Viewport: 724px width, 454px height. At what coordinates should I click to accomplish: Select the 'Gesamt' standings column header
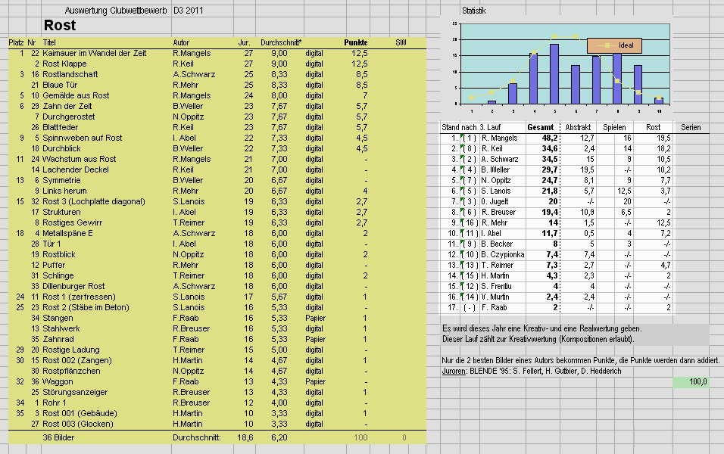coord(540,128)
